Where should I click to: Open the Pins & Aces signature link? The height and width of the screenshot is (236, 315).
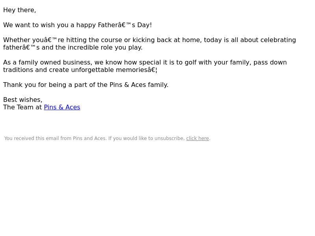[x=62, y=107]
